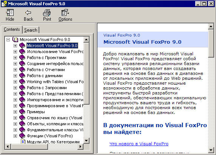This screenshot has height=155, width=216.
Task: Select the Работа с данными topic text
Action: pos(45,76)
